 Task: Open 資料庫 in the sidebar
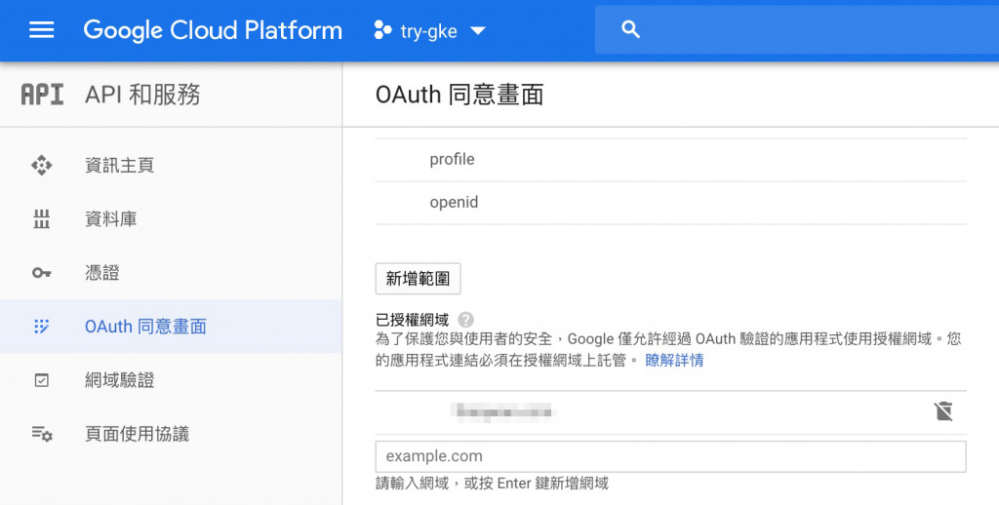(111, 219)
